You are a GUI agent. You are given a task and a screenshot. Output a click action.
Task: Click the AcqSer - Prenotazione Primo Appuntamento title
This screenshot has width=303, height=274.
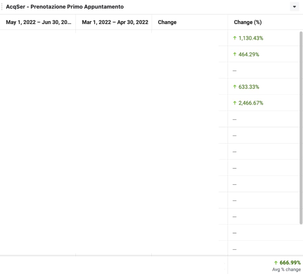click(x=65, y=7)
